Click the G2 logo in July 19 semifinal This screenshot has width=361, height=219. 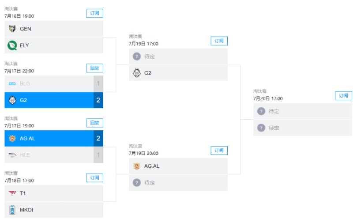coord(137,73)
